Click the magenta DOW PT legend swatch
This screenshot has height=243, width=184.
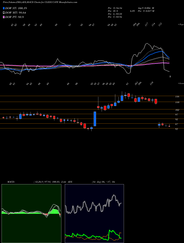point(4,17)
